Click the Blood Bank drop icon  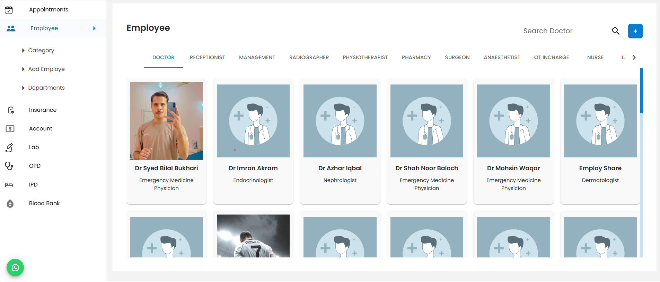pos(10,203)
